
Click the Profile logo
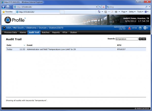point(15,20)
